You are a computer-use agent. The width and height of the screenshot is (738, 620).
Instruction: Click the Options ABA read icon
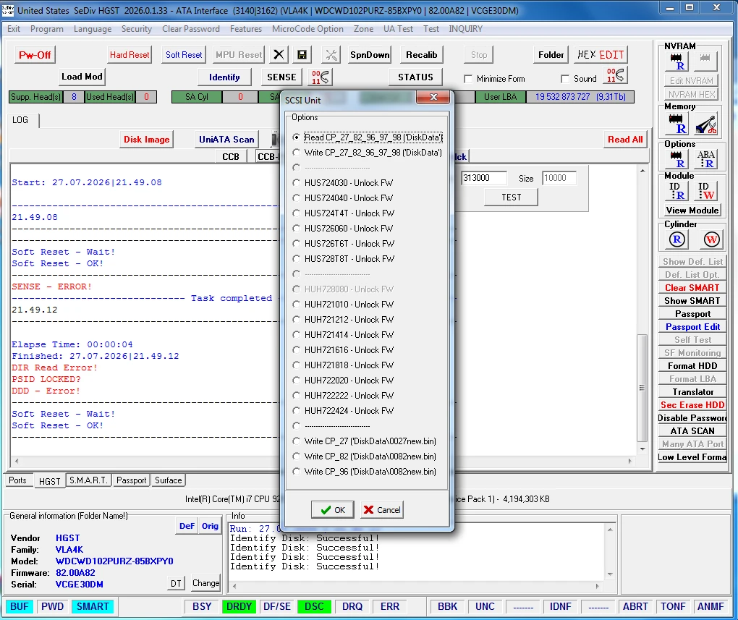tap(705, 159)
